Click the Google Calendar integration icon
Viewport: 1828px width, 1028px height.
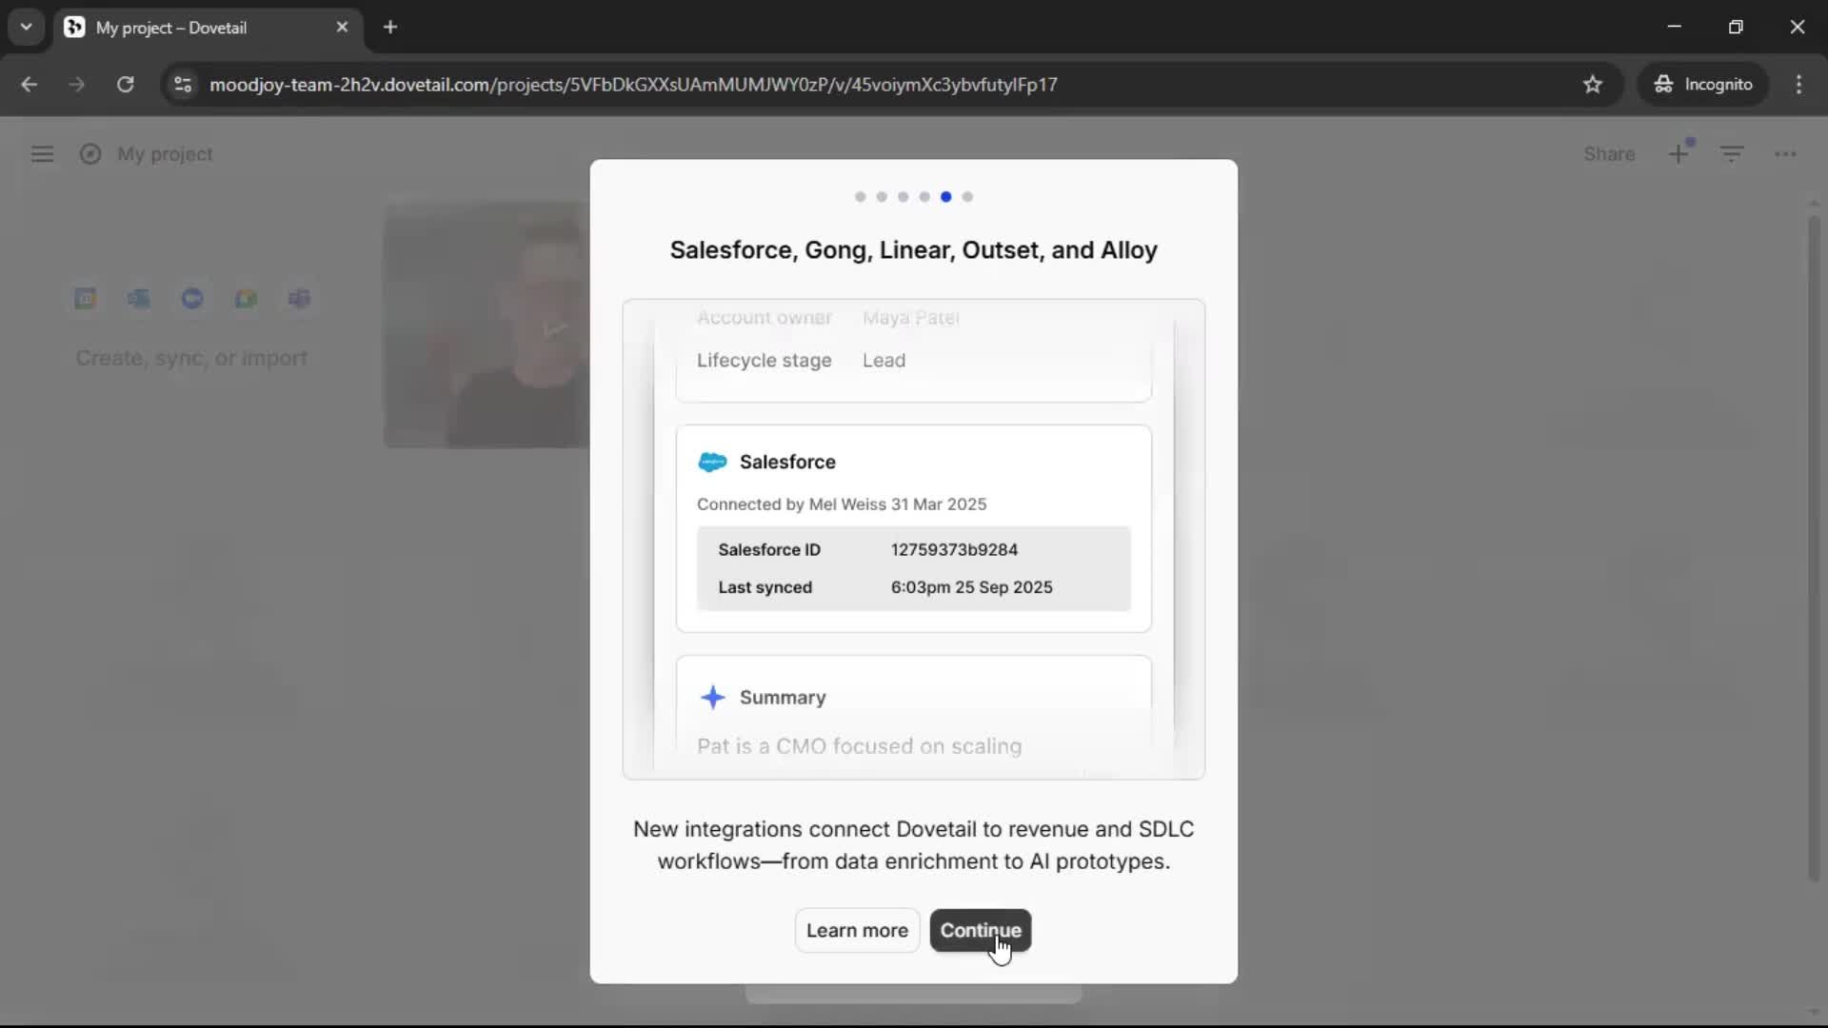86,299
